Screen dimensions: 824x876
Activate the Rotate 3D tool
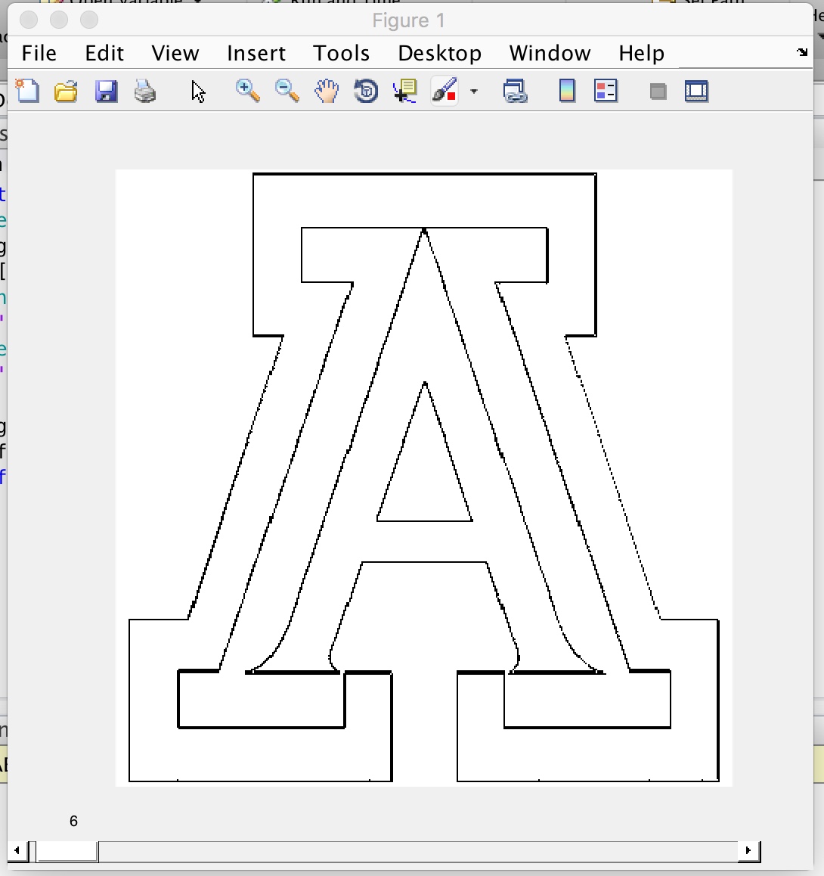coord(365,91)
